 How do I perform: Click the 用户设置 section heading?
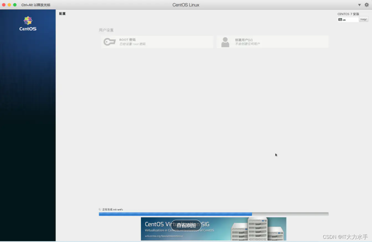pyautogui.click(x=106, y=30)
